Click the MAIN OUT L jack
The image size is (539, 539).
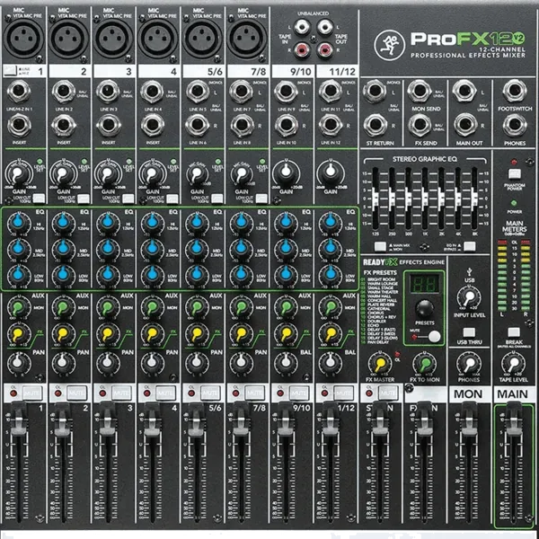pyautogui.click(x=464, y=91)
